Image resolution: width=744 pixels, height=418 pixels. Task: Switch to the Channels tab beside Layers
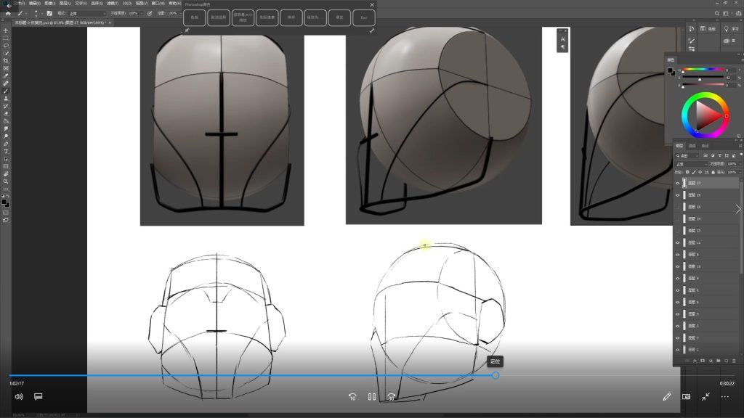point(692,146)
